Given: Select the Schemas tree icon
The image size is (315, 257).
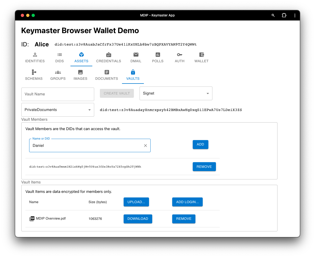Looking at the screenshot, I should coord(34,72).
